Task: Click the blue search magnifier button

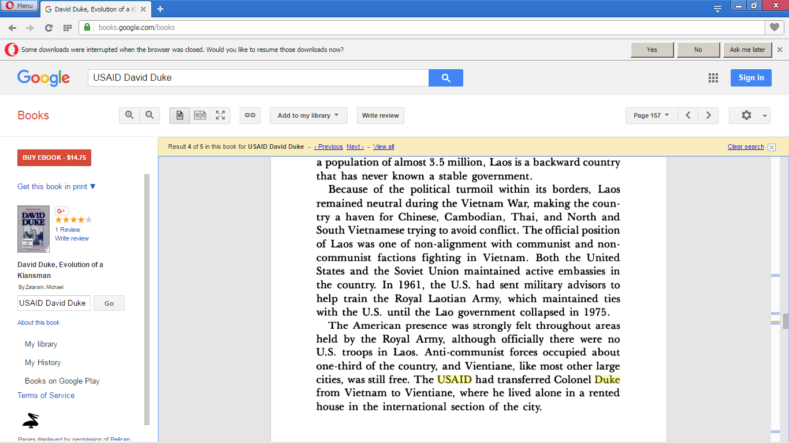Action: 446,78
